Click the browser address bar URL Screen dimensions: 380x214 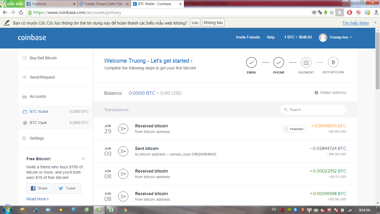pos(77,13)
